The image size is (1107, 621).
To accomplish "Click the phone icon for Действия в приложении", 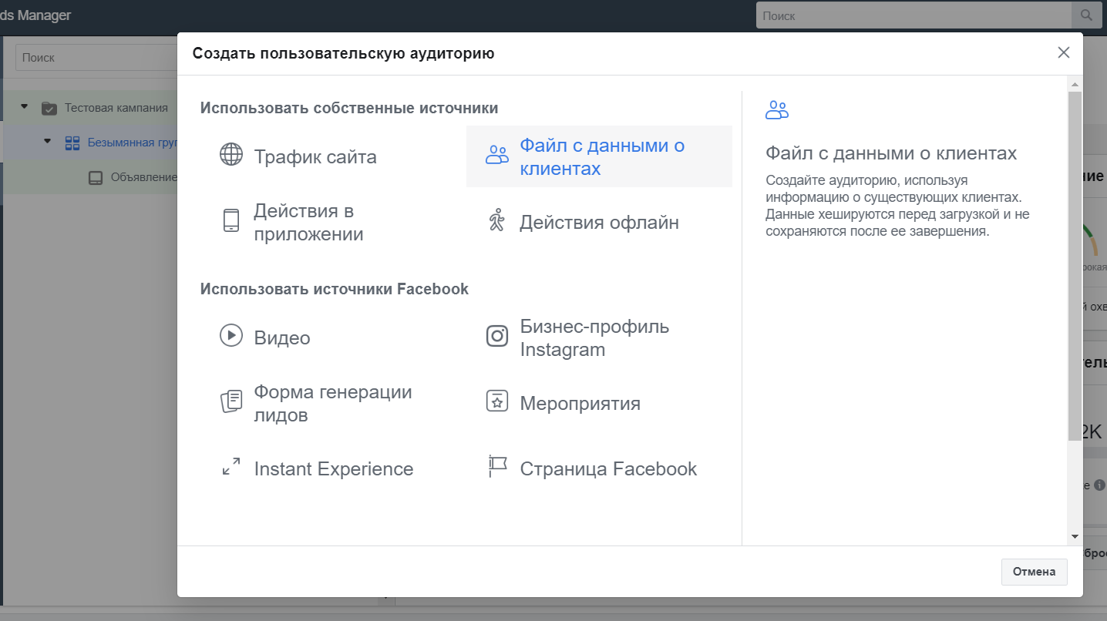I will [x=231, y=221].
